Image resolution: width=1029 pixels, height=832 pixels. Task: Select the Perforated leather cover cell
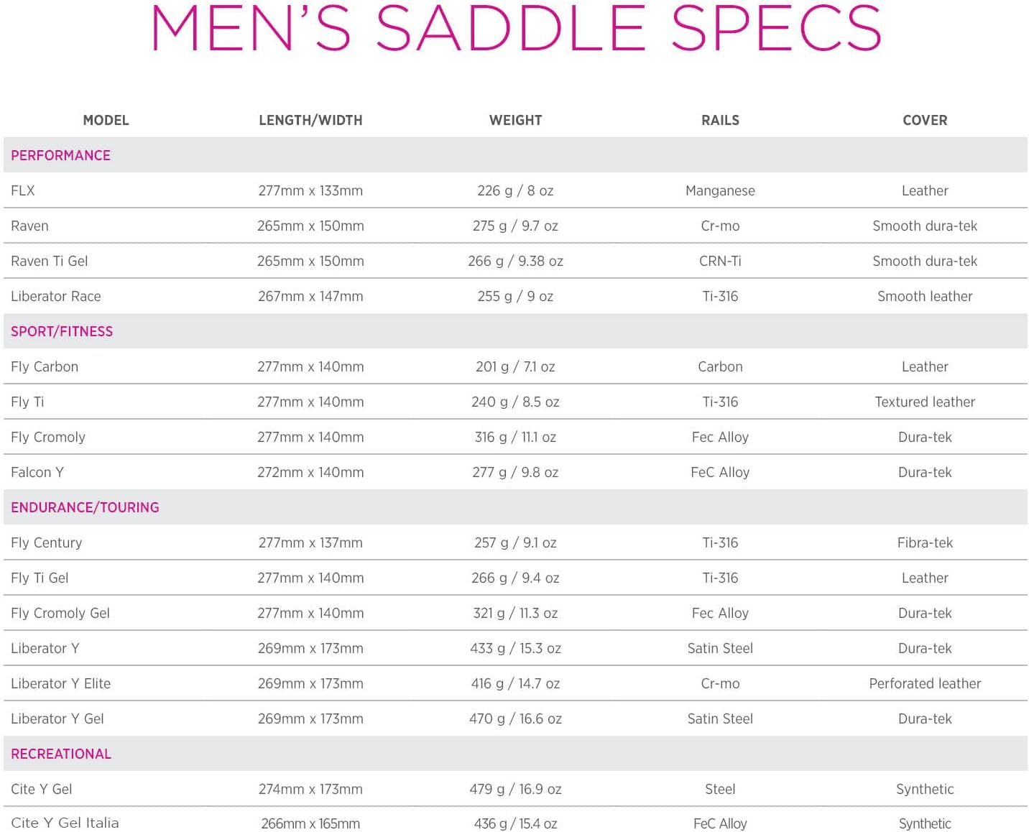pos(925,684)
